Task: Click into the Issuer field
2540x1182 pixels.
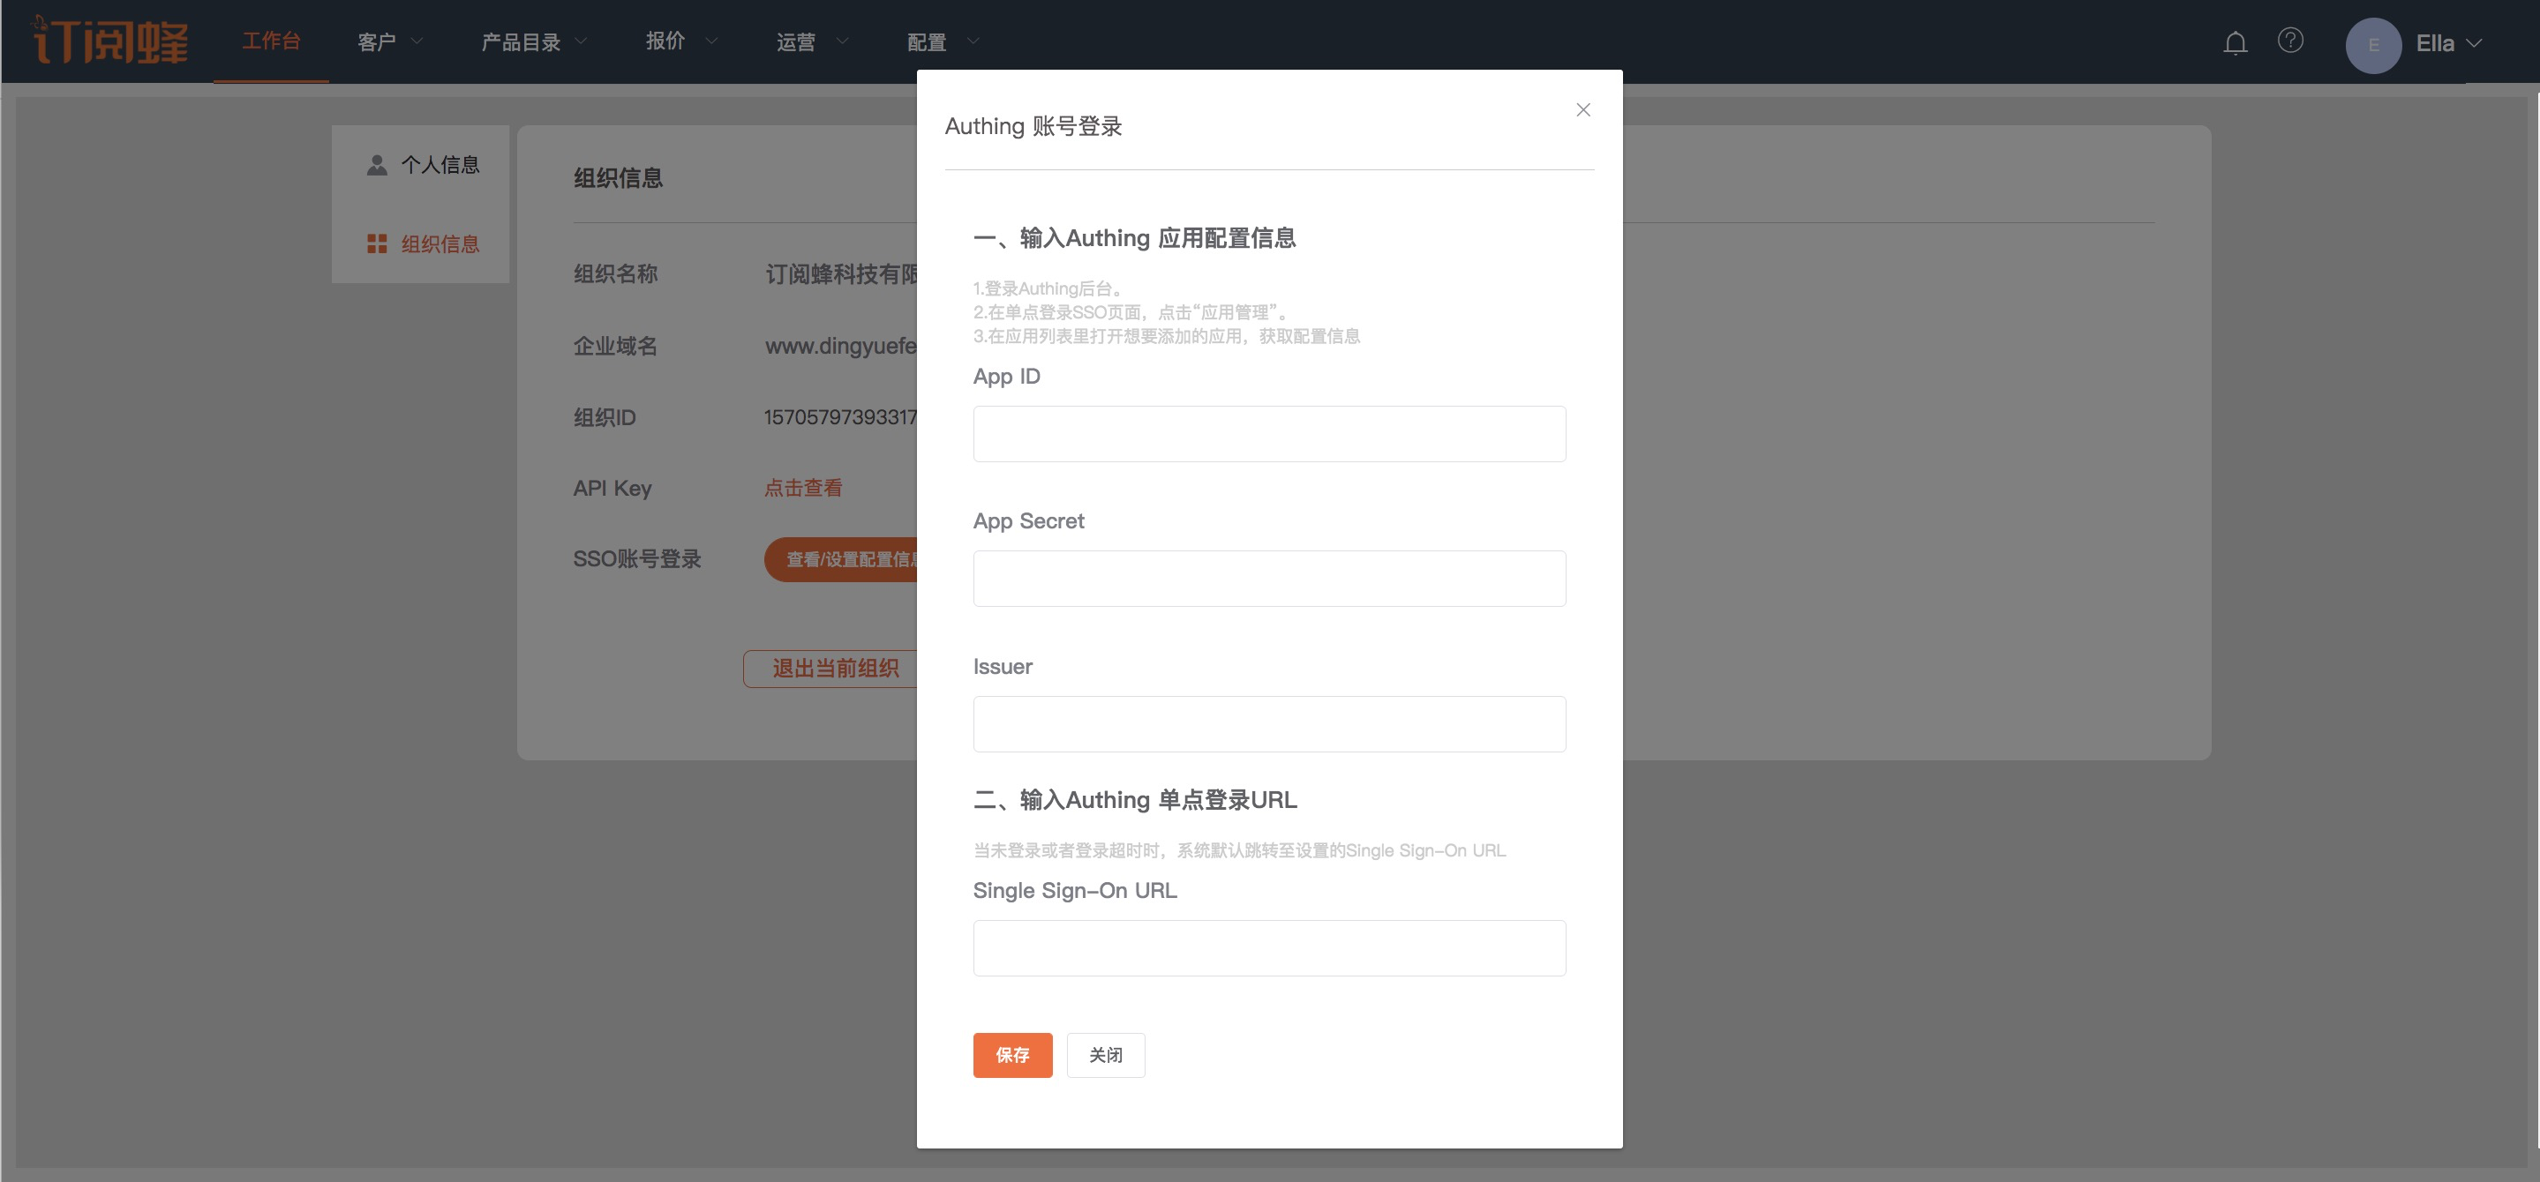Action: click(1269, 724)
